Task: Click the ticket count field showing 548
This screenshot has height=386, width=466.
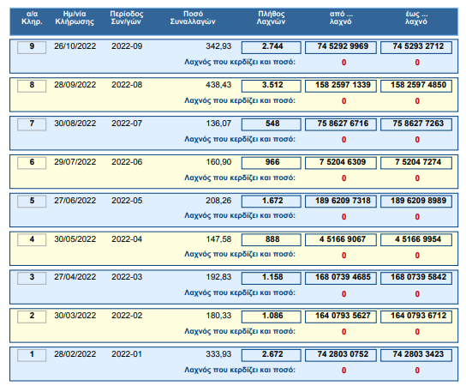Action: 271,124
